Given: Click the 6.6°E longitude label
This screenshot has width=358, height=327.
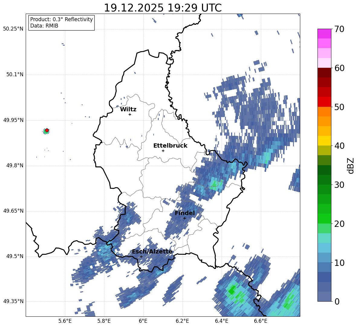Looking at the screenshot, I should click(x=261, y=321).
